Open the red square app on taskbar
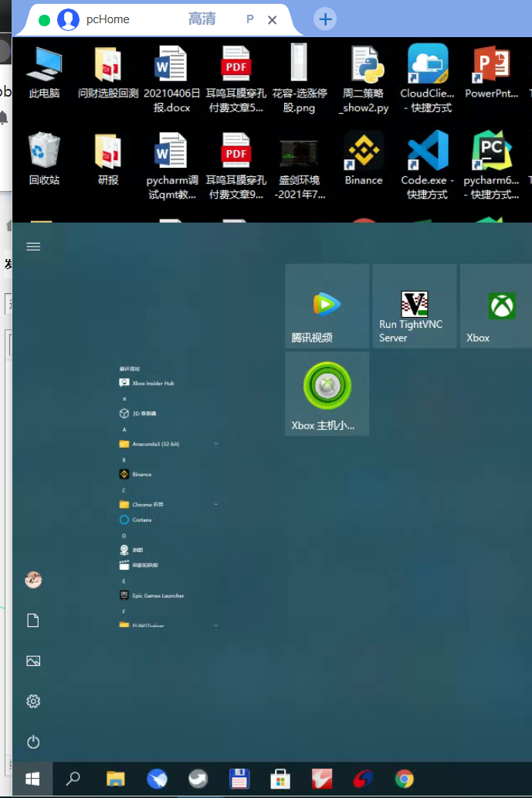The width and height of the screenshot is (532, 798). pyautogui.click(x=322, y=779)
